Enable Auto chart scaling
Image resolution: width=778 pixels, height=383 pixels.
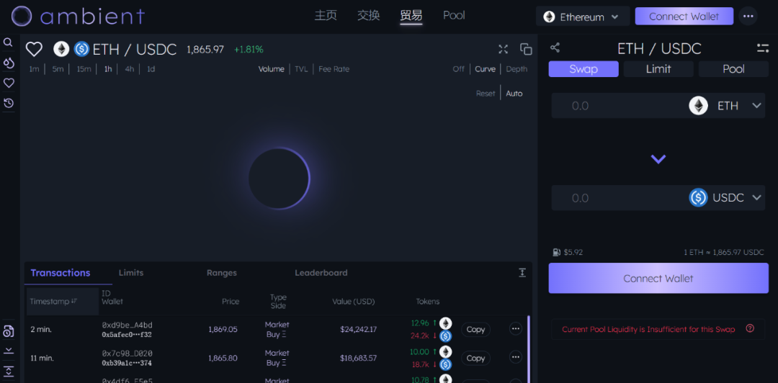coord(514,94)
